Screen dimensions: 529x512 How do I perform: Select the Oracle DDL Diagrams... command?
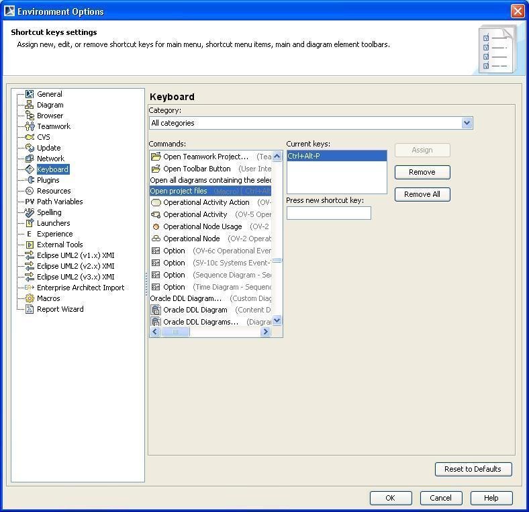point(211,322)
